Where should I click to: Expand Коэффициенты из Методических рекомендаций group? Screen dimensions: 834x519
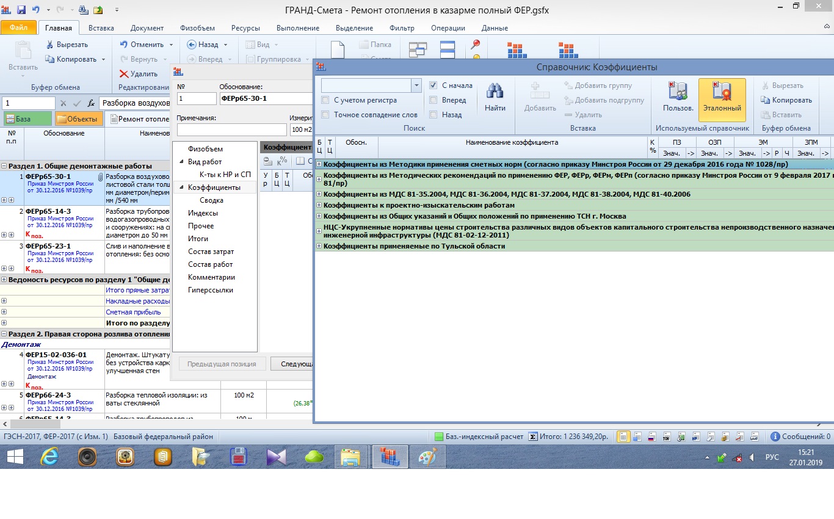point(319,179)
